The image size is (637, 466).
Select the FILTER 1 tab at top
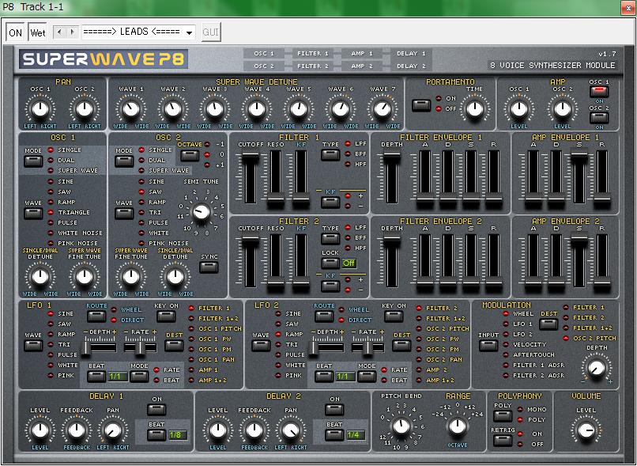tap(313, 54)
